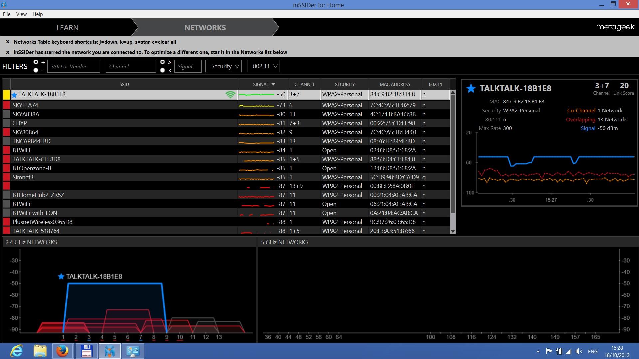Click the blue star in details panel
The height and width of the screenshot is (359, 639).
pos(471,88)
